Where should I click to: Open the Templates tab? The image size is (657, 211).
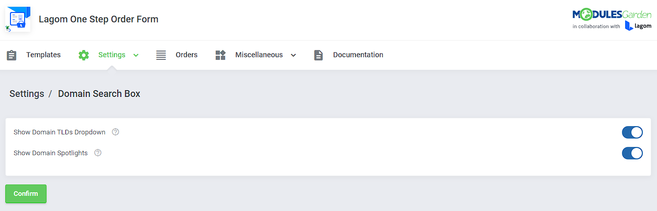pos(43,55)
